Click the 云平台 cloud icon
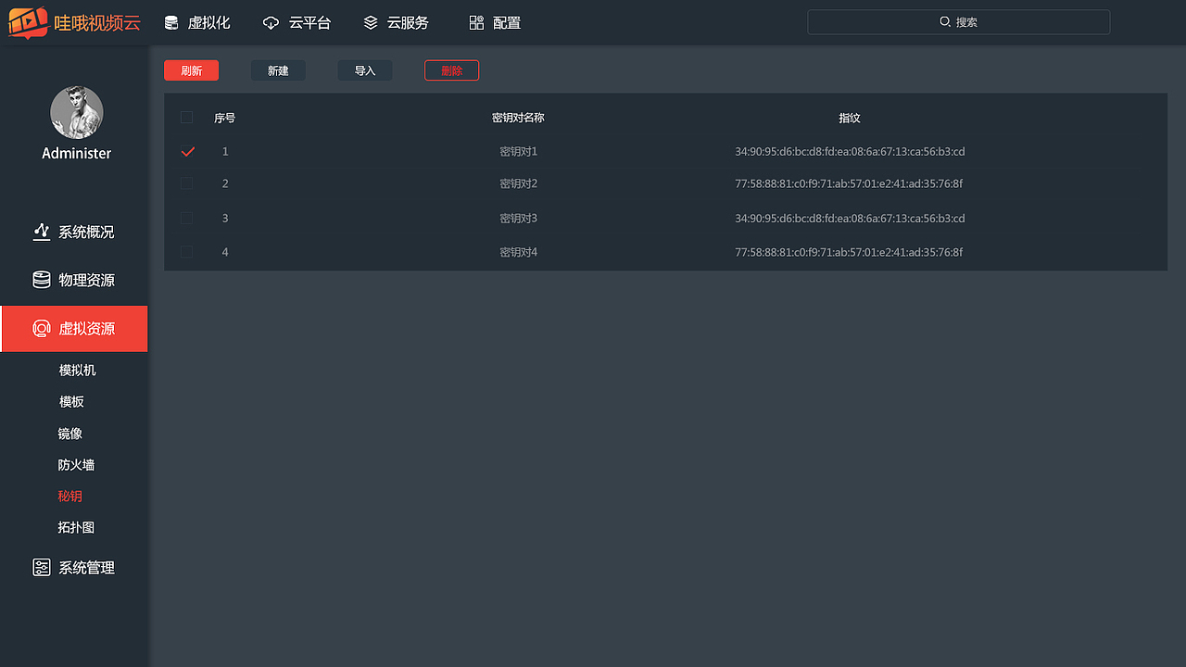 click(x=271, y=23)
